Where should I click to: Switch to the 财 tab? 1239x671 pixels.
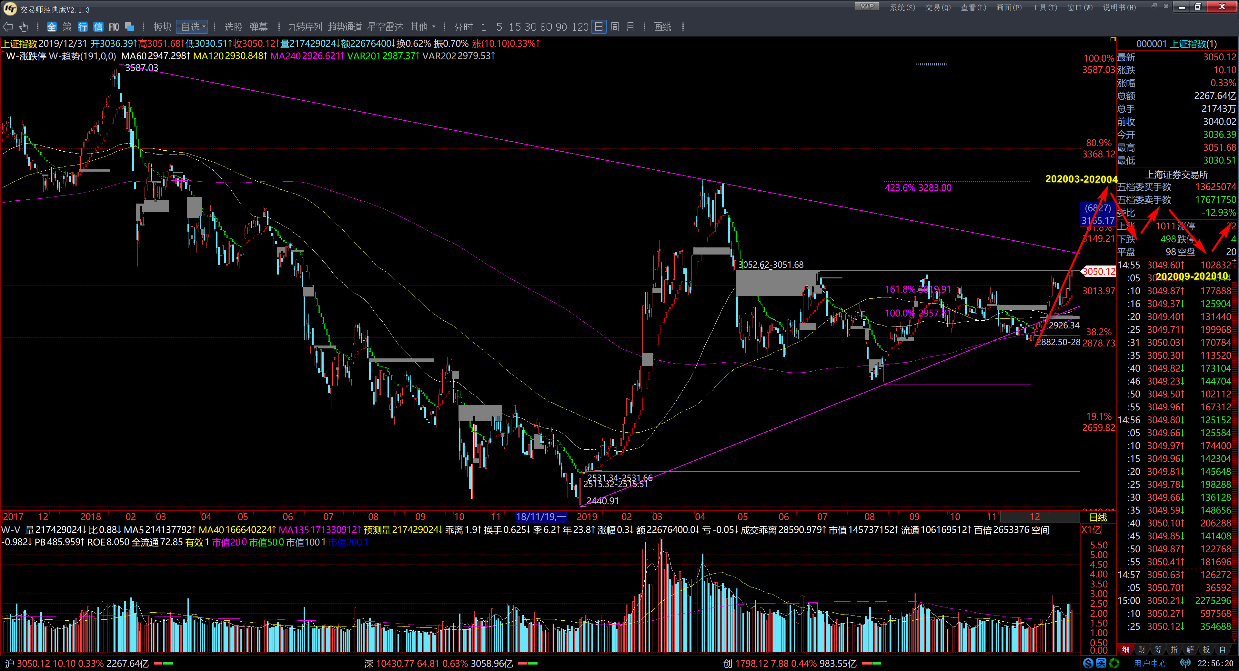pos(1141,649)
